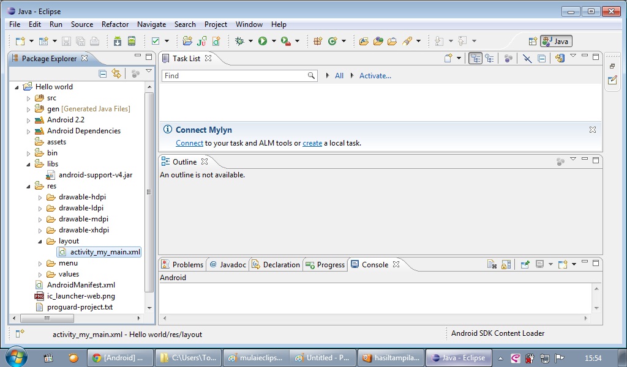This screenshot has width=627, height=367.
Task: Open the Android Virtual Device Manager icon
Action: click(130, 41)
